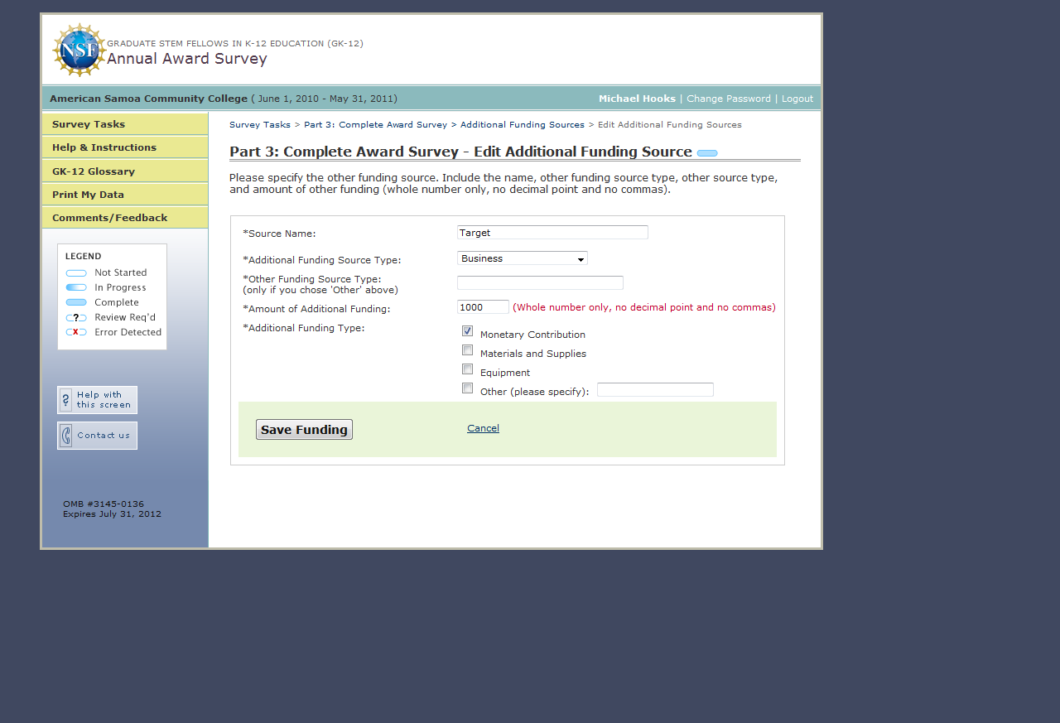1060x723 pixels.
Task: Toggle the Other (please specify) checkbox
Action: (x=468, y=388)
